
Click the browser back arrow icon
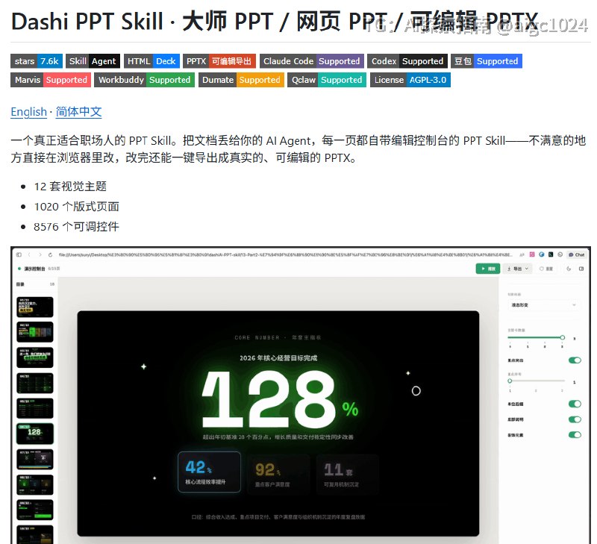[x=29, y=254]
